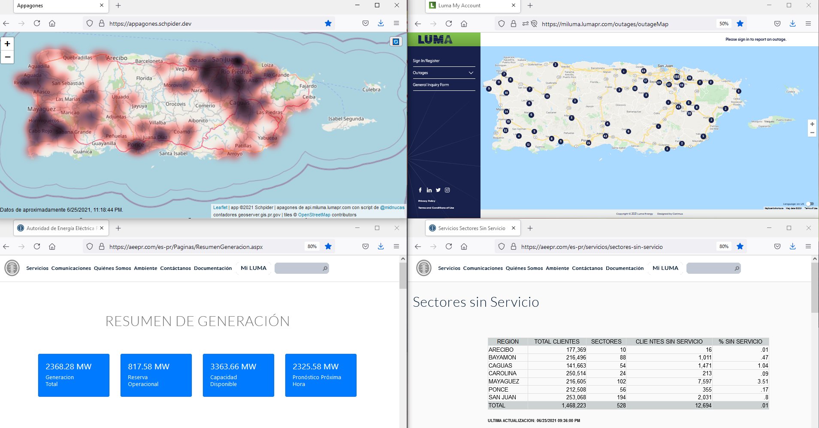Go to home page in Appagones window
Viewport: 819px width, 428px height.
click(x=52, y=24)
